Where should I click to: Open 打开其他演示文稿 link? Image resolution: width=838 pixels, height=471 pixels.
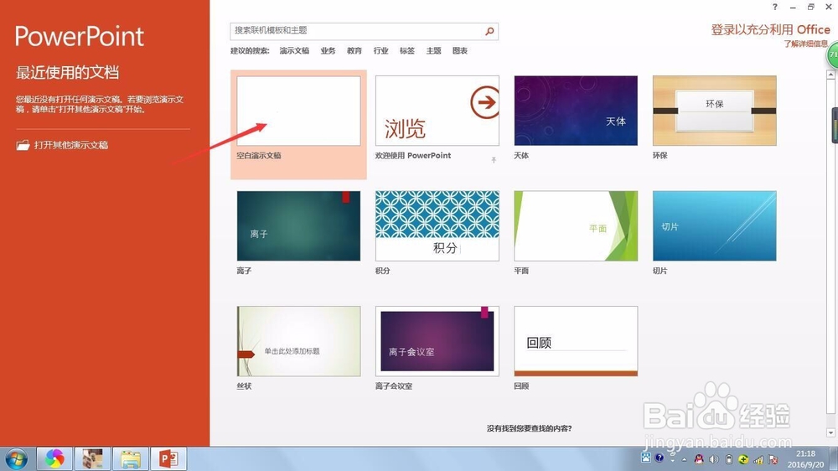[x=71, y=145]
